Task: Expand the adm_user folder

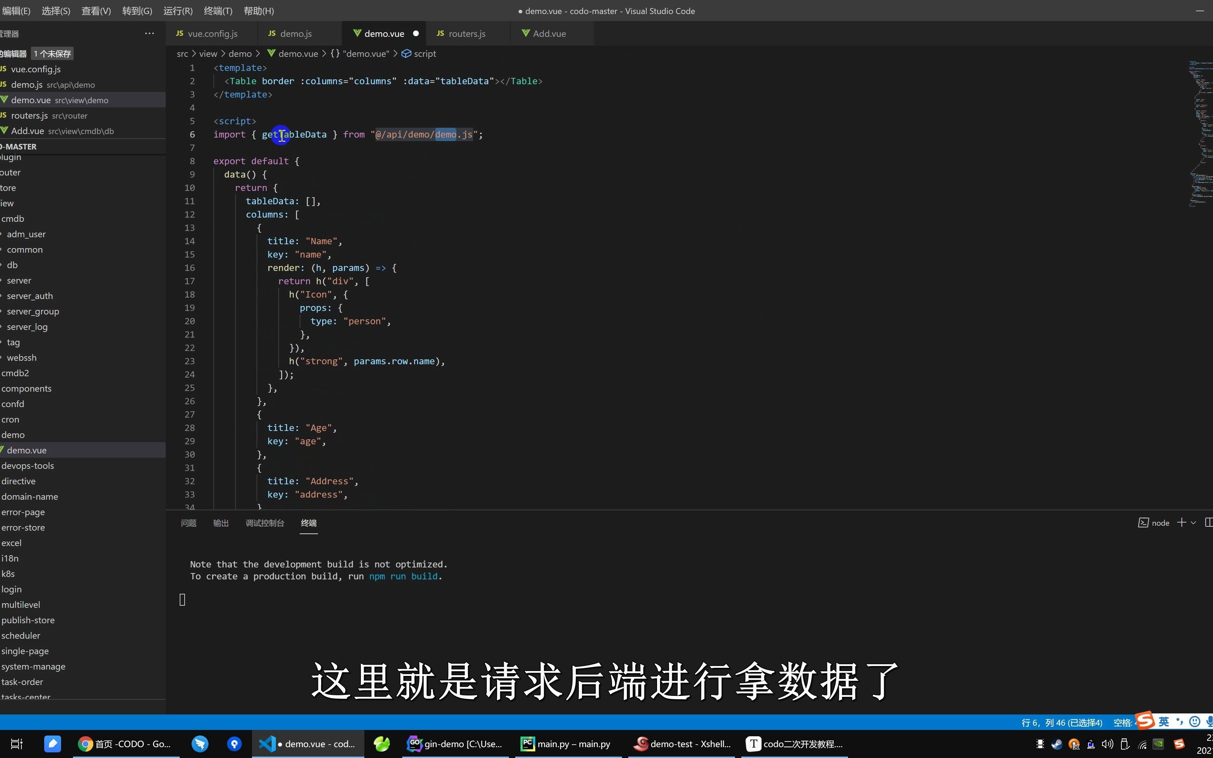Action: tap(26, 234)
